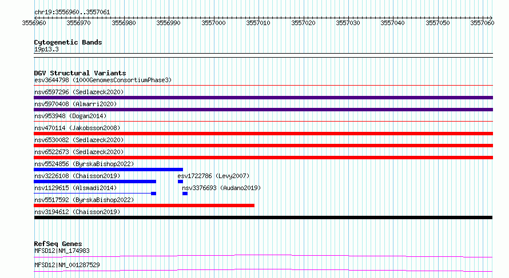
Task: Click the 3556970 ruler position label
Action: (x=78, y=23)
